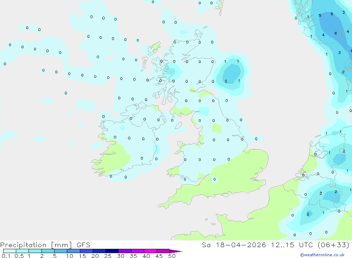Click the 10–15 mm legend color swatch
352x258 pixels.
[74, 251]
